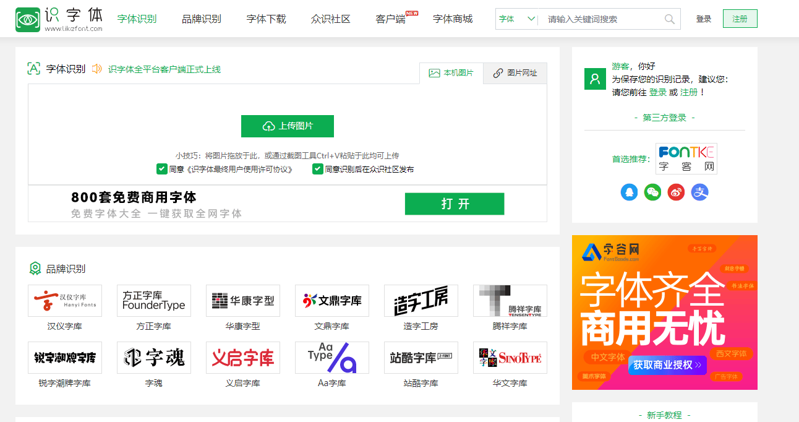Image resolution: width=799 pixels, height=422 pixels.
Task: Click the Weibo login icon
Action: tap(676, 192)
